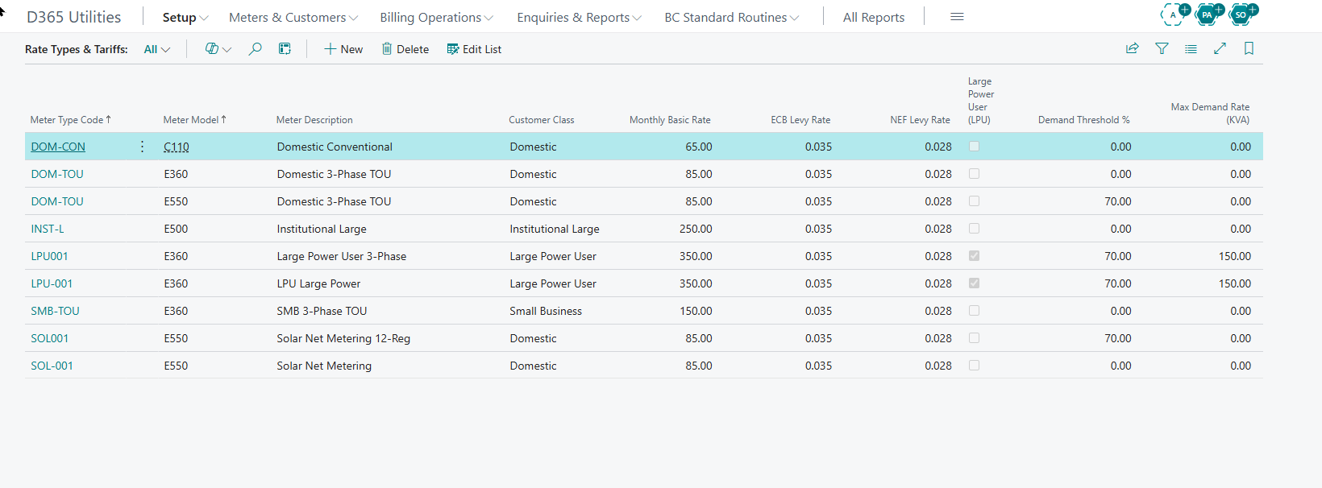This screenshot has width=1322, height=488.
Task: Click New to add a tariff
Action: pyautogui.click(x=343, y=49)
